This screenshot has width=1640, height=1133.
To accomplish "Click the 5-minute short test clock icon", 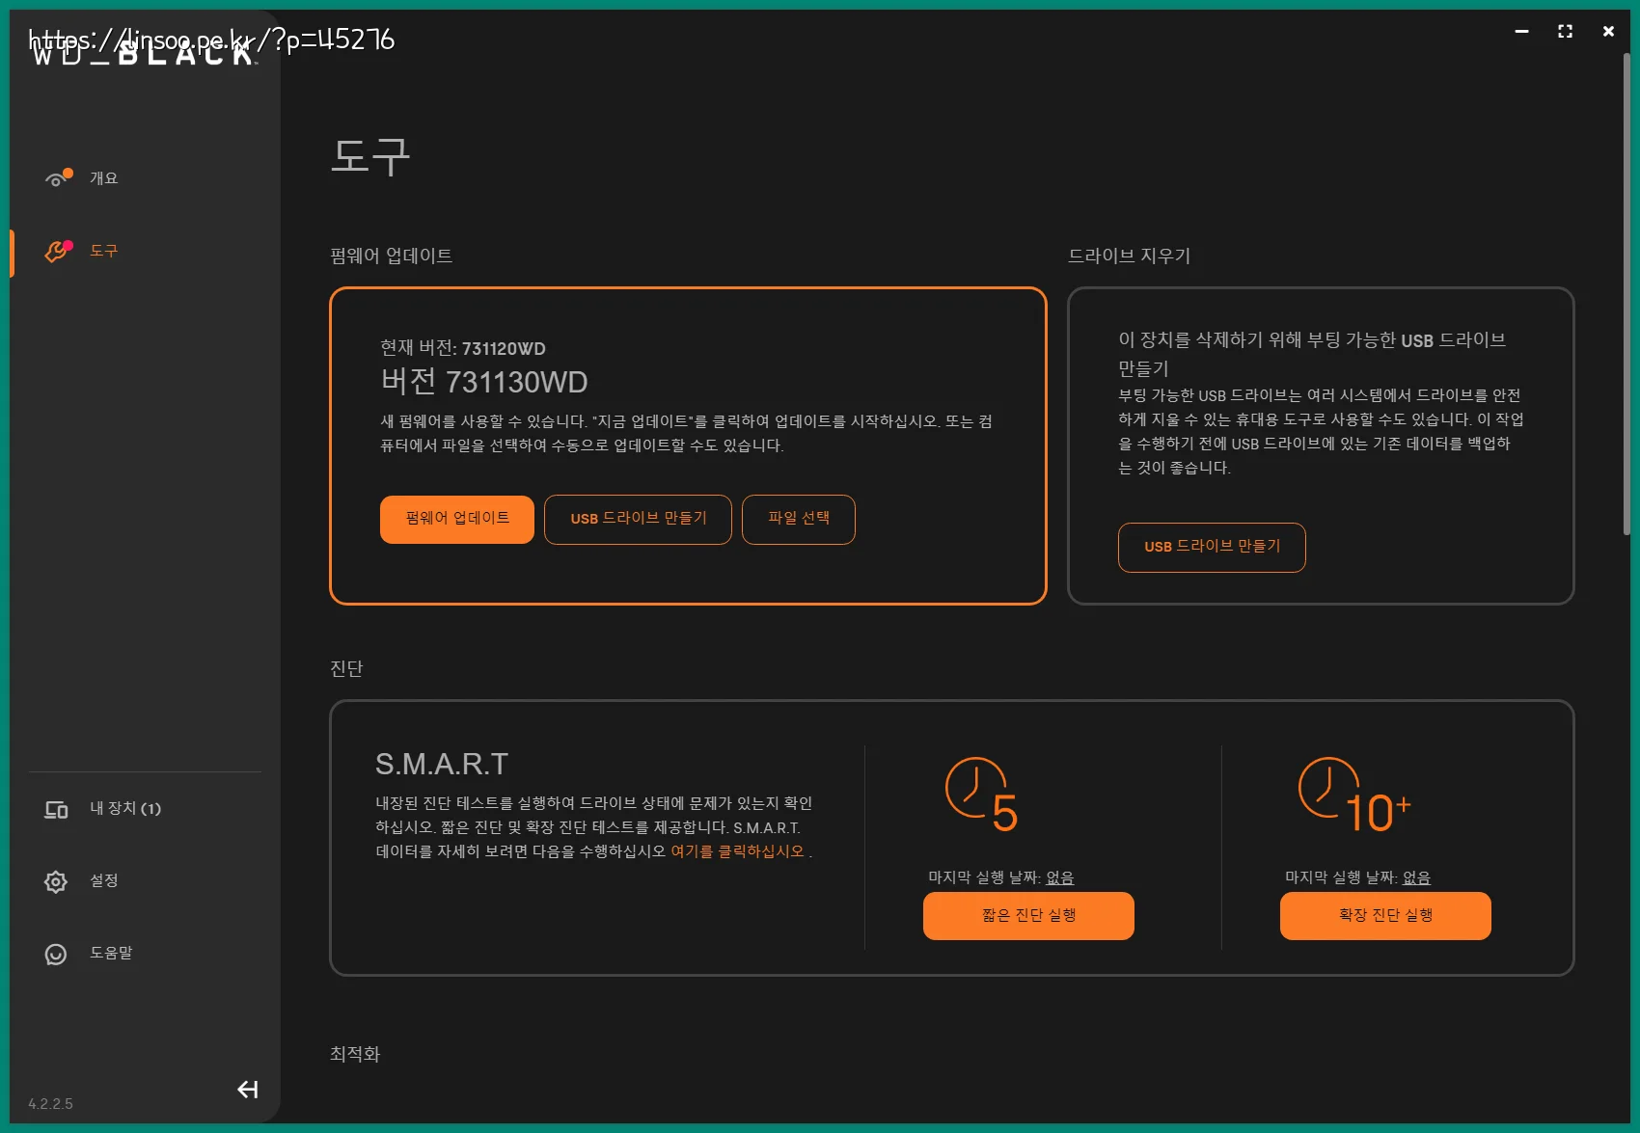I will pos(981,795).
